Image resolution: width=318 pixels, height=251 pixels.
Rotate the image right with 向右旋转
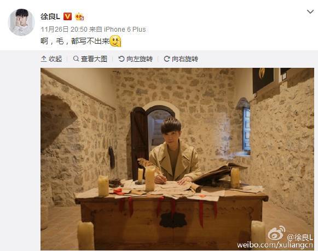click(x=181, y=59)
